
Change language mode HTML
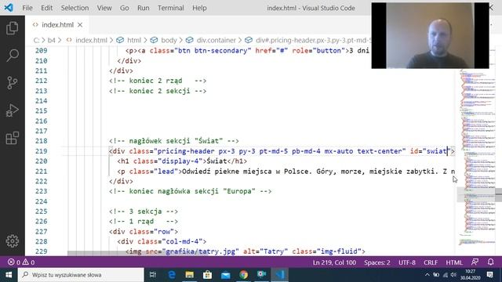[x=454, y=262]
